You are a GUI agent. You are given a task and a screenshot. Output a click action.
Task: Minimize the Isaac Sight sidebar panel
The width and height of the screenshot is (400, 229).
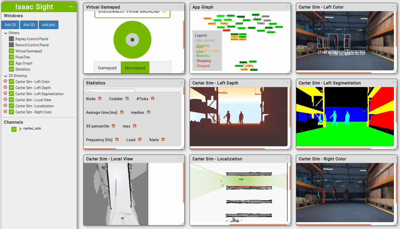(x=71, y=7)
